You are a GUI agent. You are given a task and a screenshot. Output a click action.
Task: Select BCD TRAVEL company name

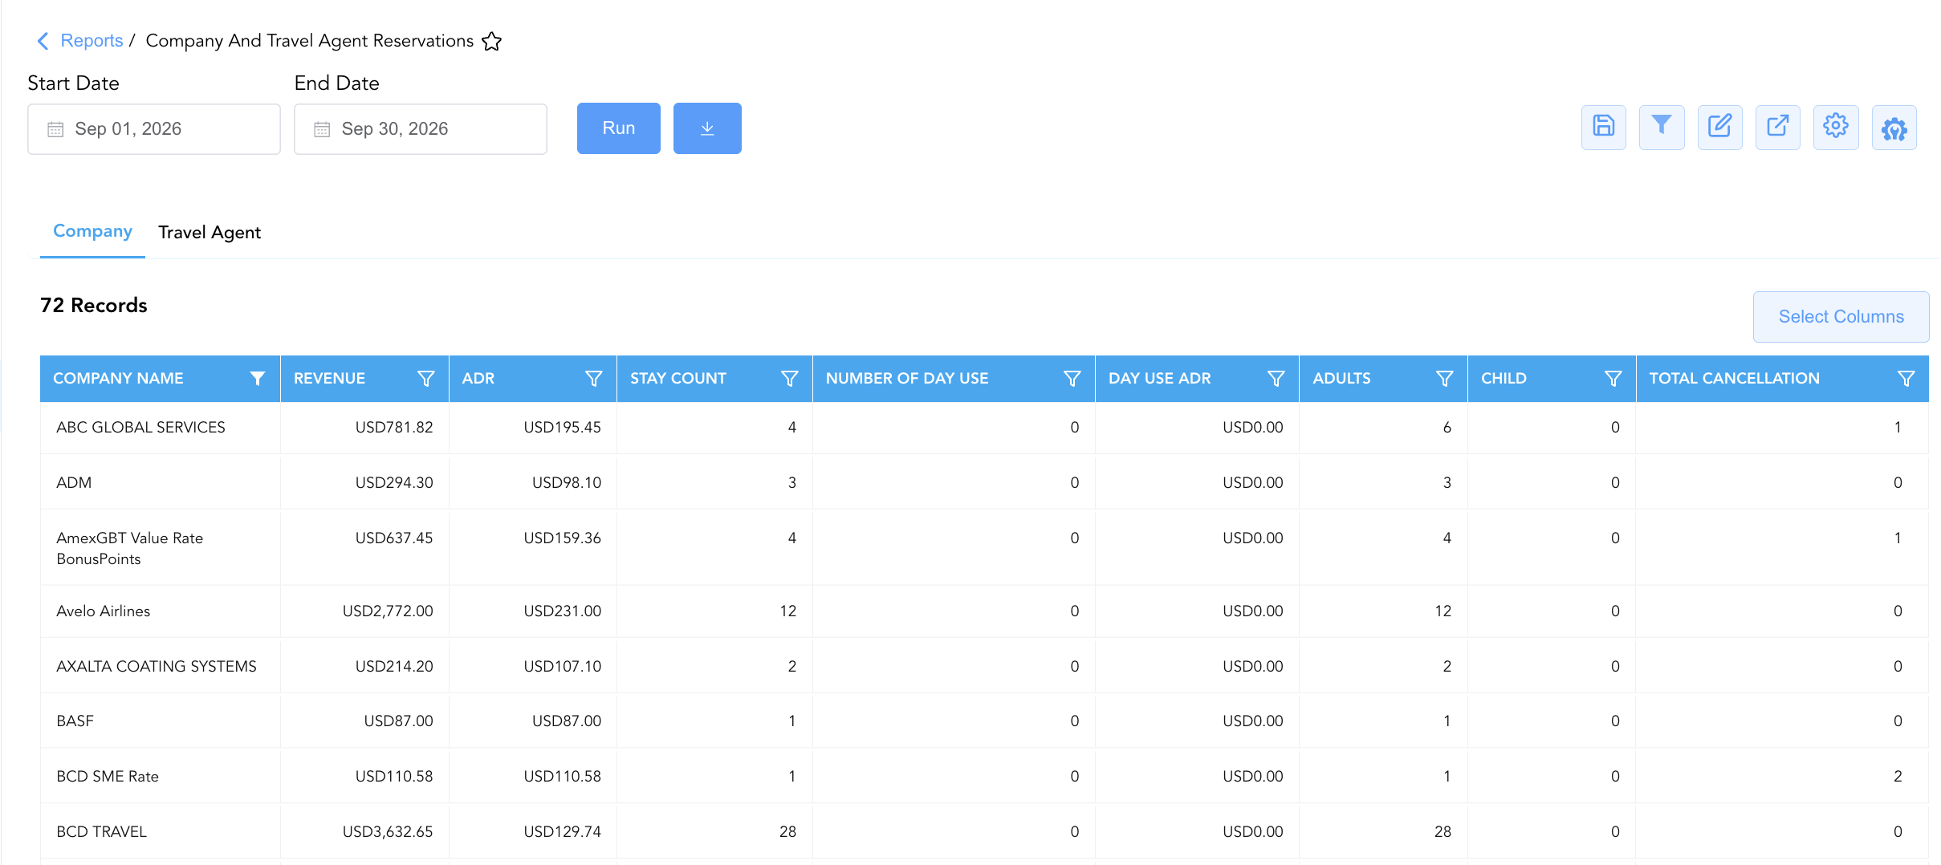(x=101, y=832)
